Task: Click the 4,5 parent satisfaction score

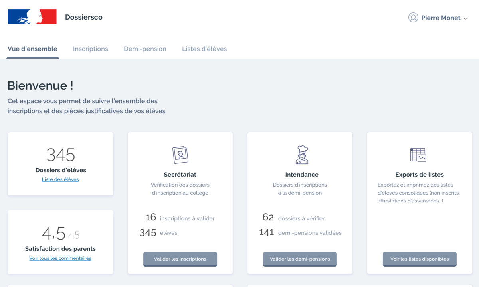Action: click(x=54, y=234)
